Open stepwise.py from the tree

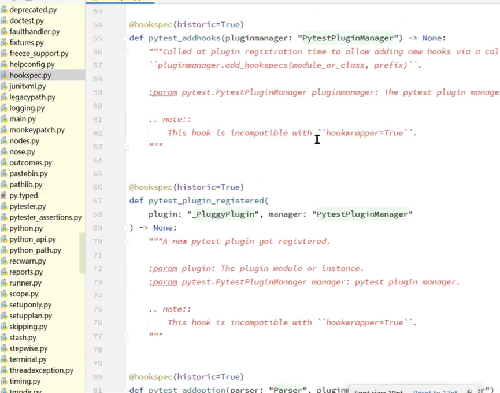[28, 348]
